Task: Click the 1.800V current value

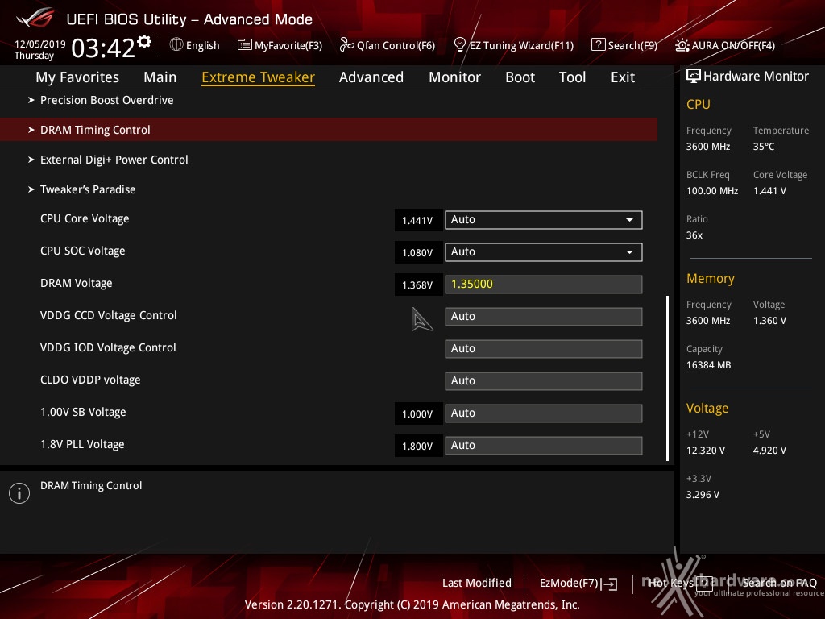Action: 417,446
